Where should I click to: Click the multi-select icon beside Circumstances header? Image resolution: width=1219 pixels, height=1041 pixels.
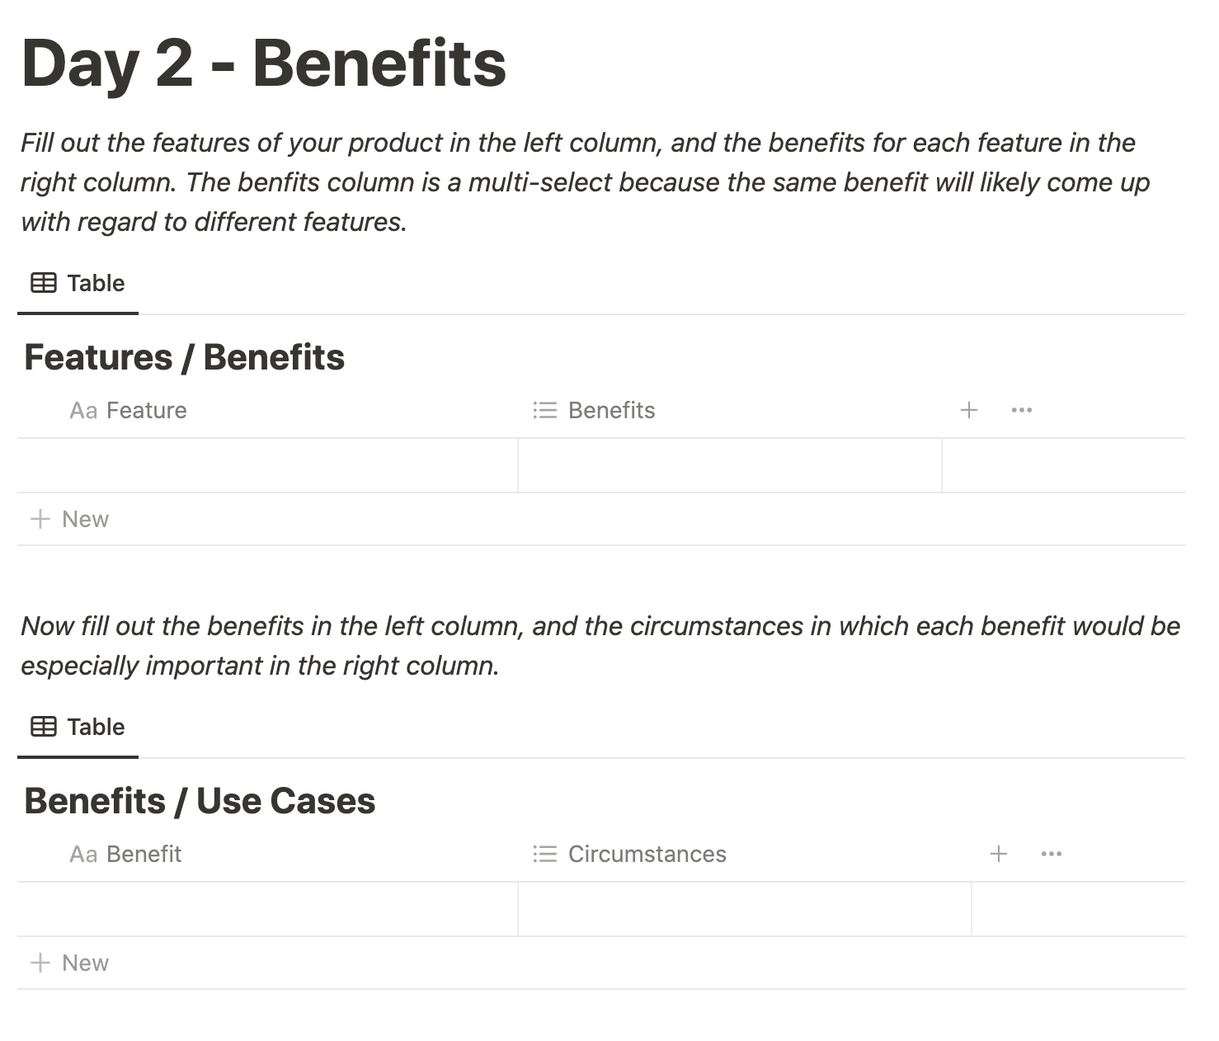tap(544, 854)
